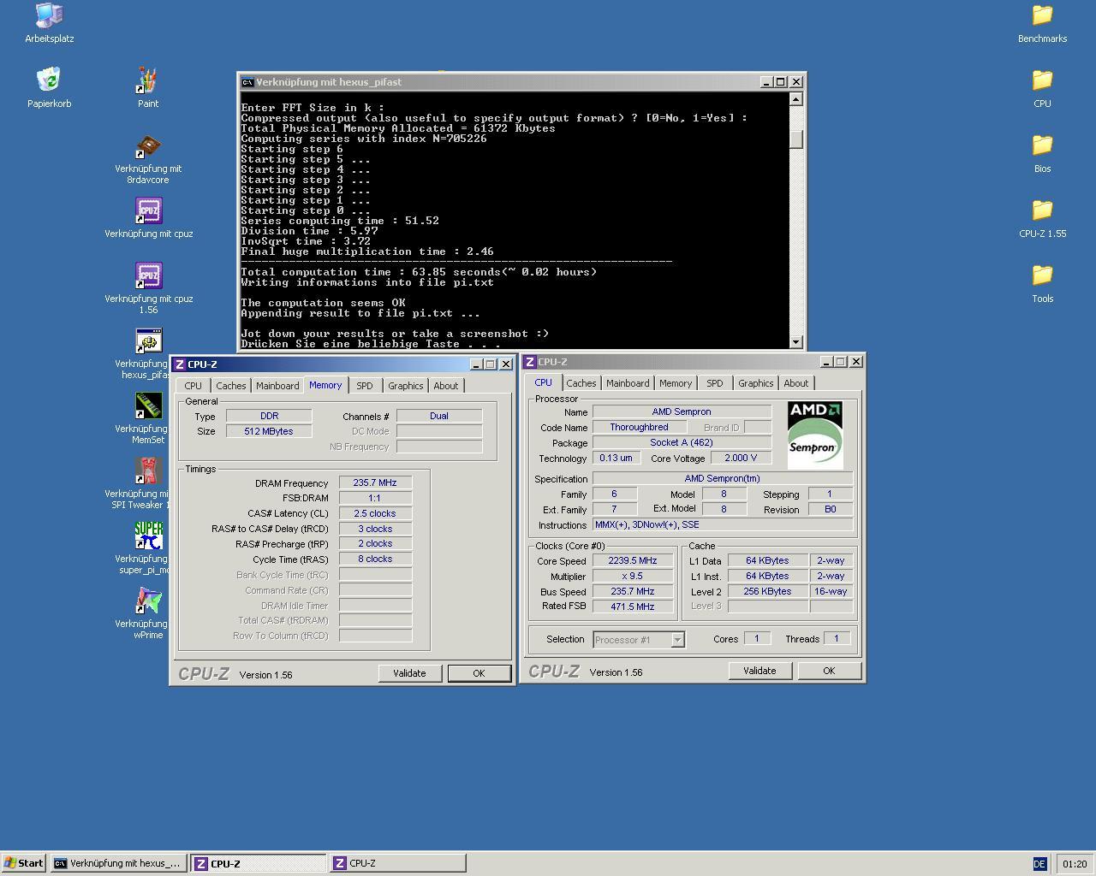Click the Level 2 256 KBytes cache value
The image size is (1096, 876).
click(x=767, y=591)
